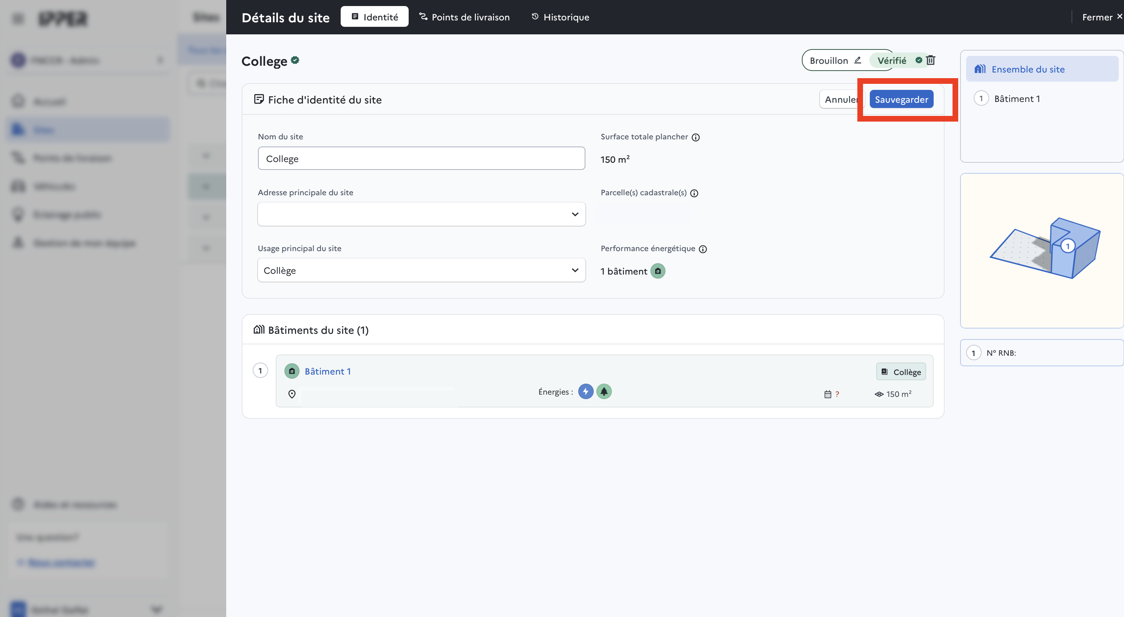1124x617 pixels.
Task: Show info for Parcelle(s) cadastrale(s)
Action: click(x=694, y=193)
